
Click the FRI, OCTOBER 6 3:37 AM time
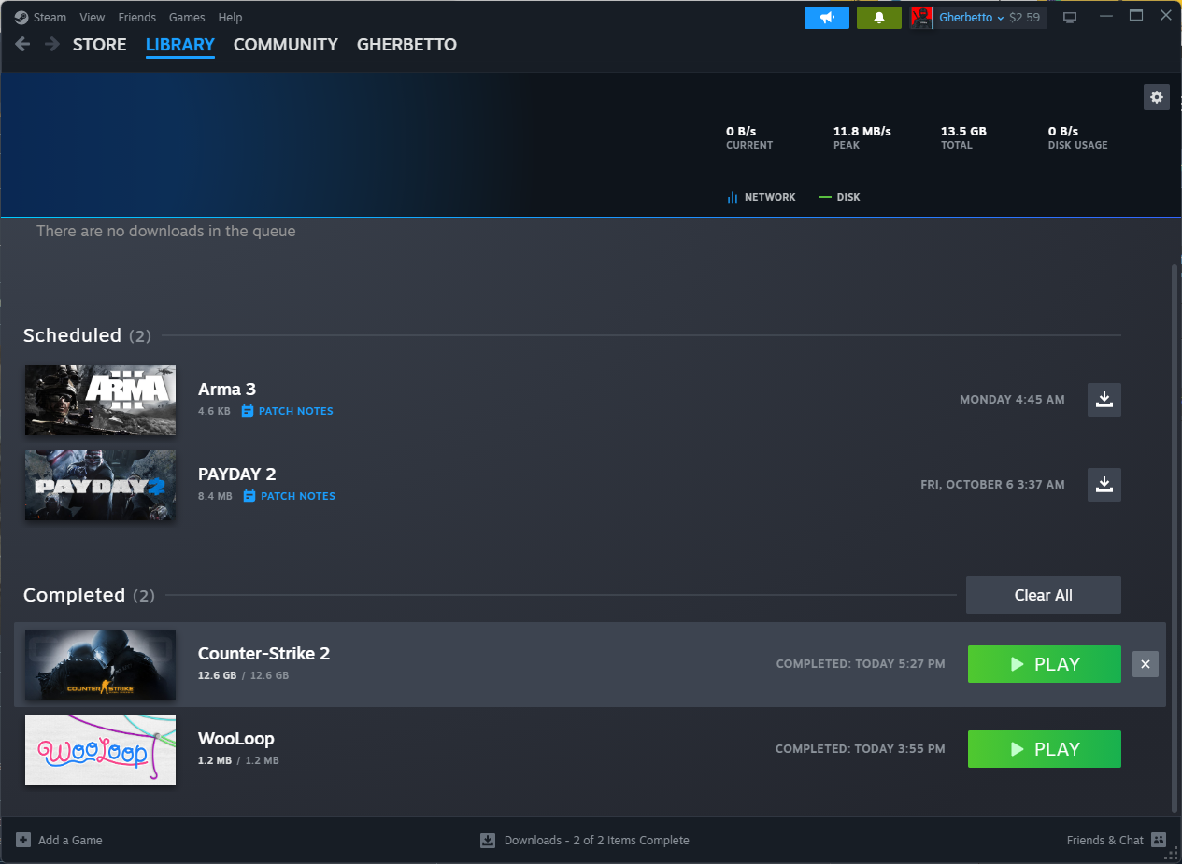coord(992,485)
